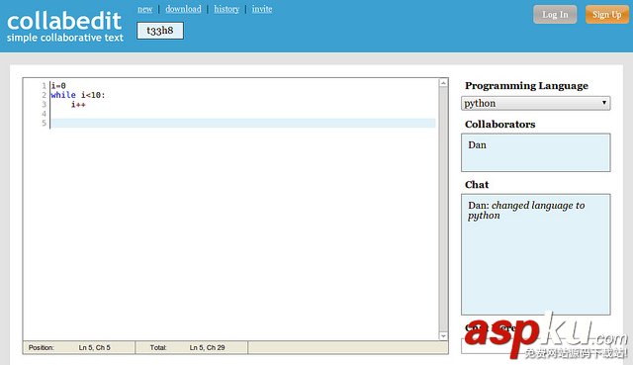The image size is (633, 365).
Task: Click code line 'i++'
Action: [78, 105]
